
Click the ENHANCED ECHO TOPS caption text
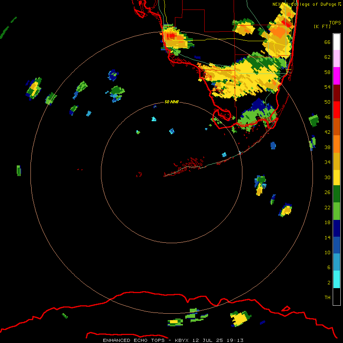(x=134, y=340)
